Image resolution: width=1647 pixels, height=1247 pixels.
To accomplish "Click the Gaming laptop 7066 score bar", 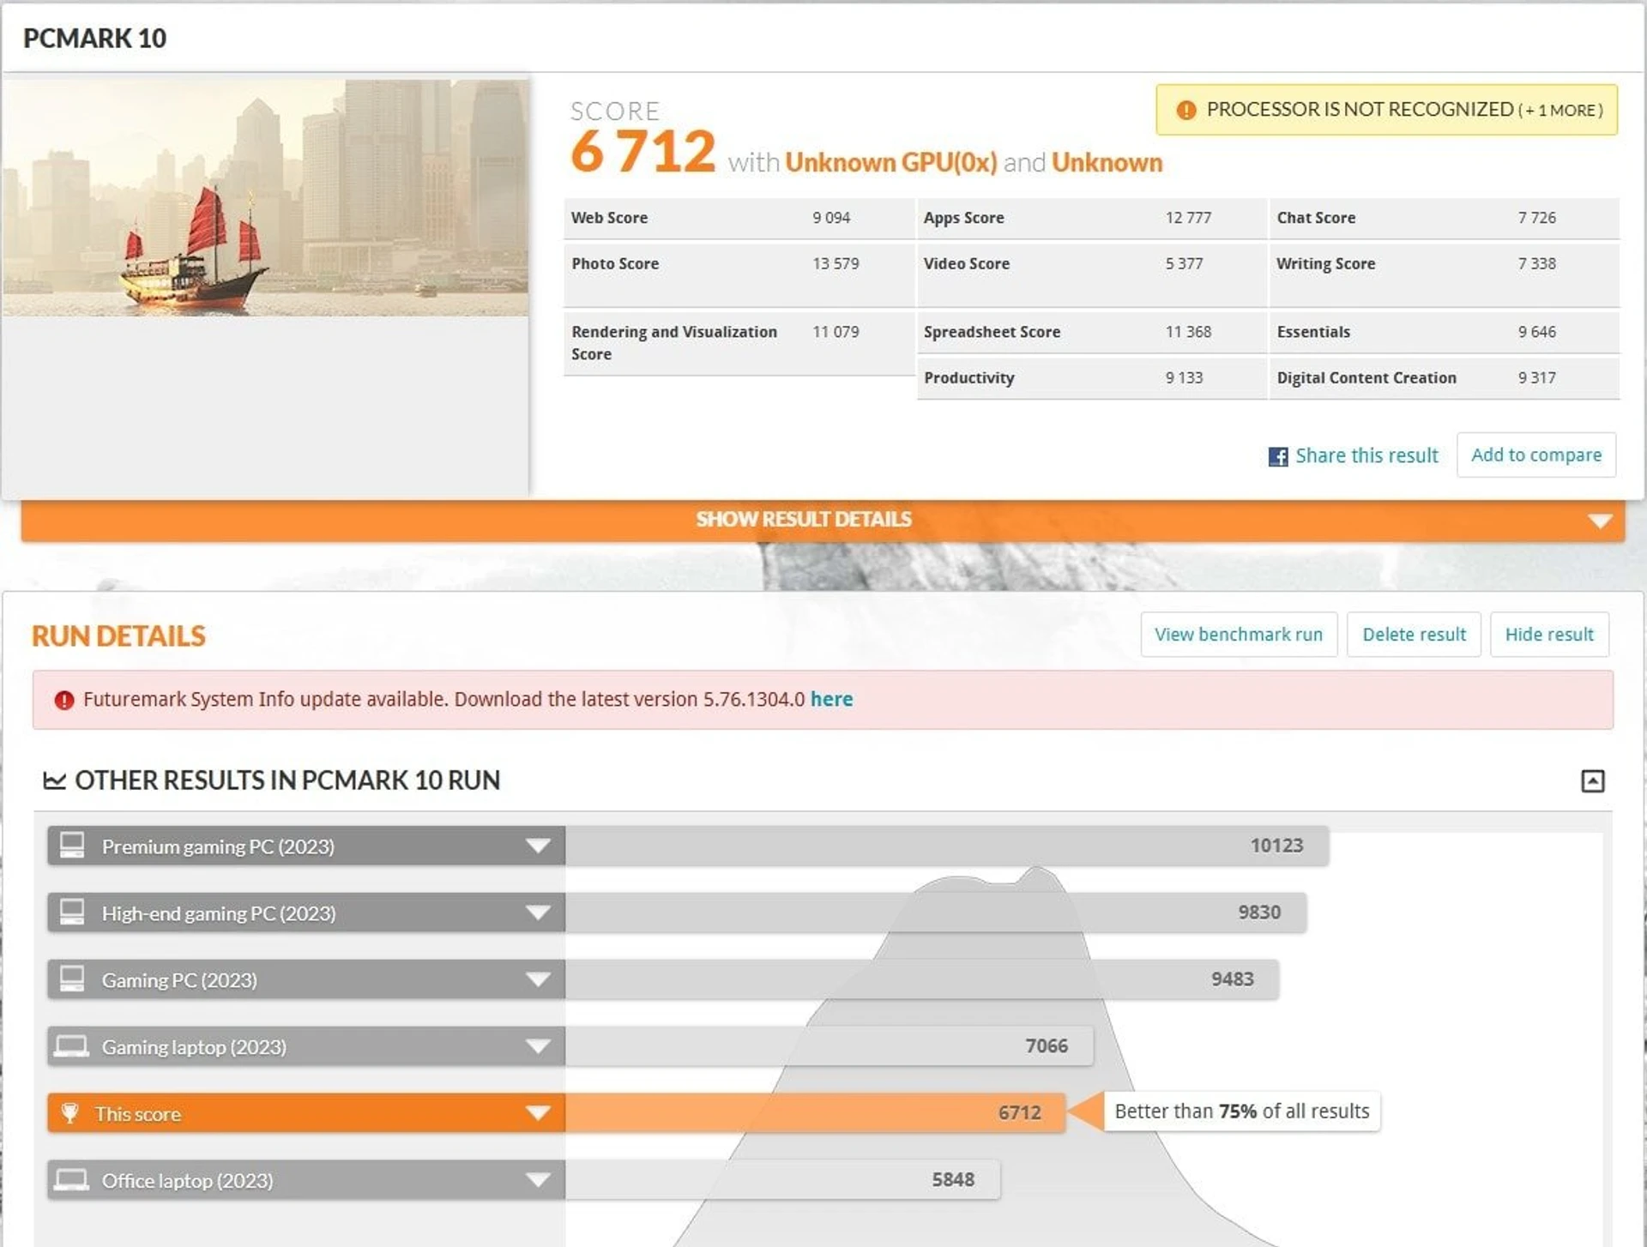I will [830, 1046].
